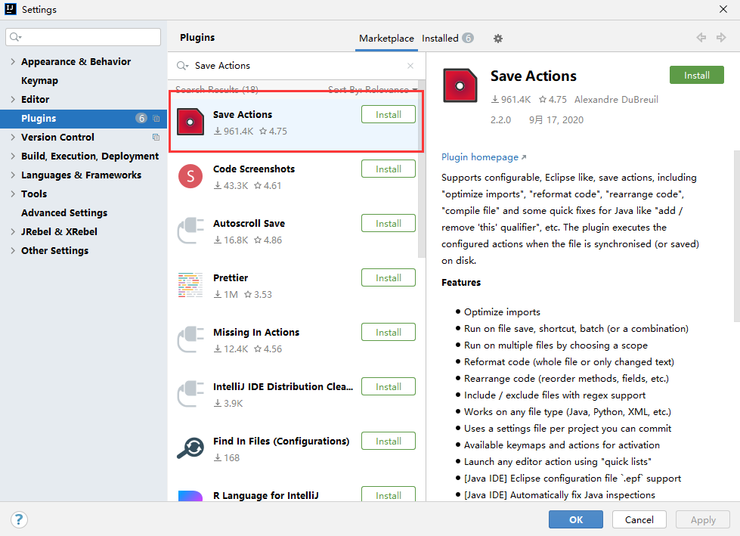This screenshot has height=536, width=740.
Task: Click IntelliJ logo in title bar
Action: click(x=11, y=9)
